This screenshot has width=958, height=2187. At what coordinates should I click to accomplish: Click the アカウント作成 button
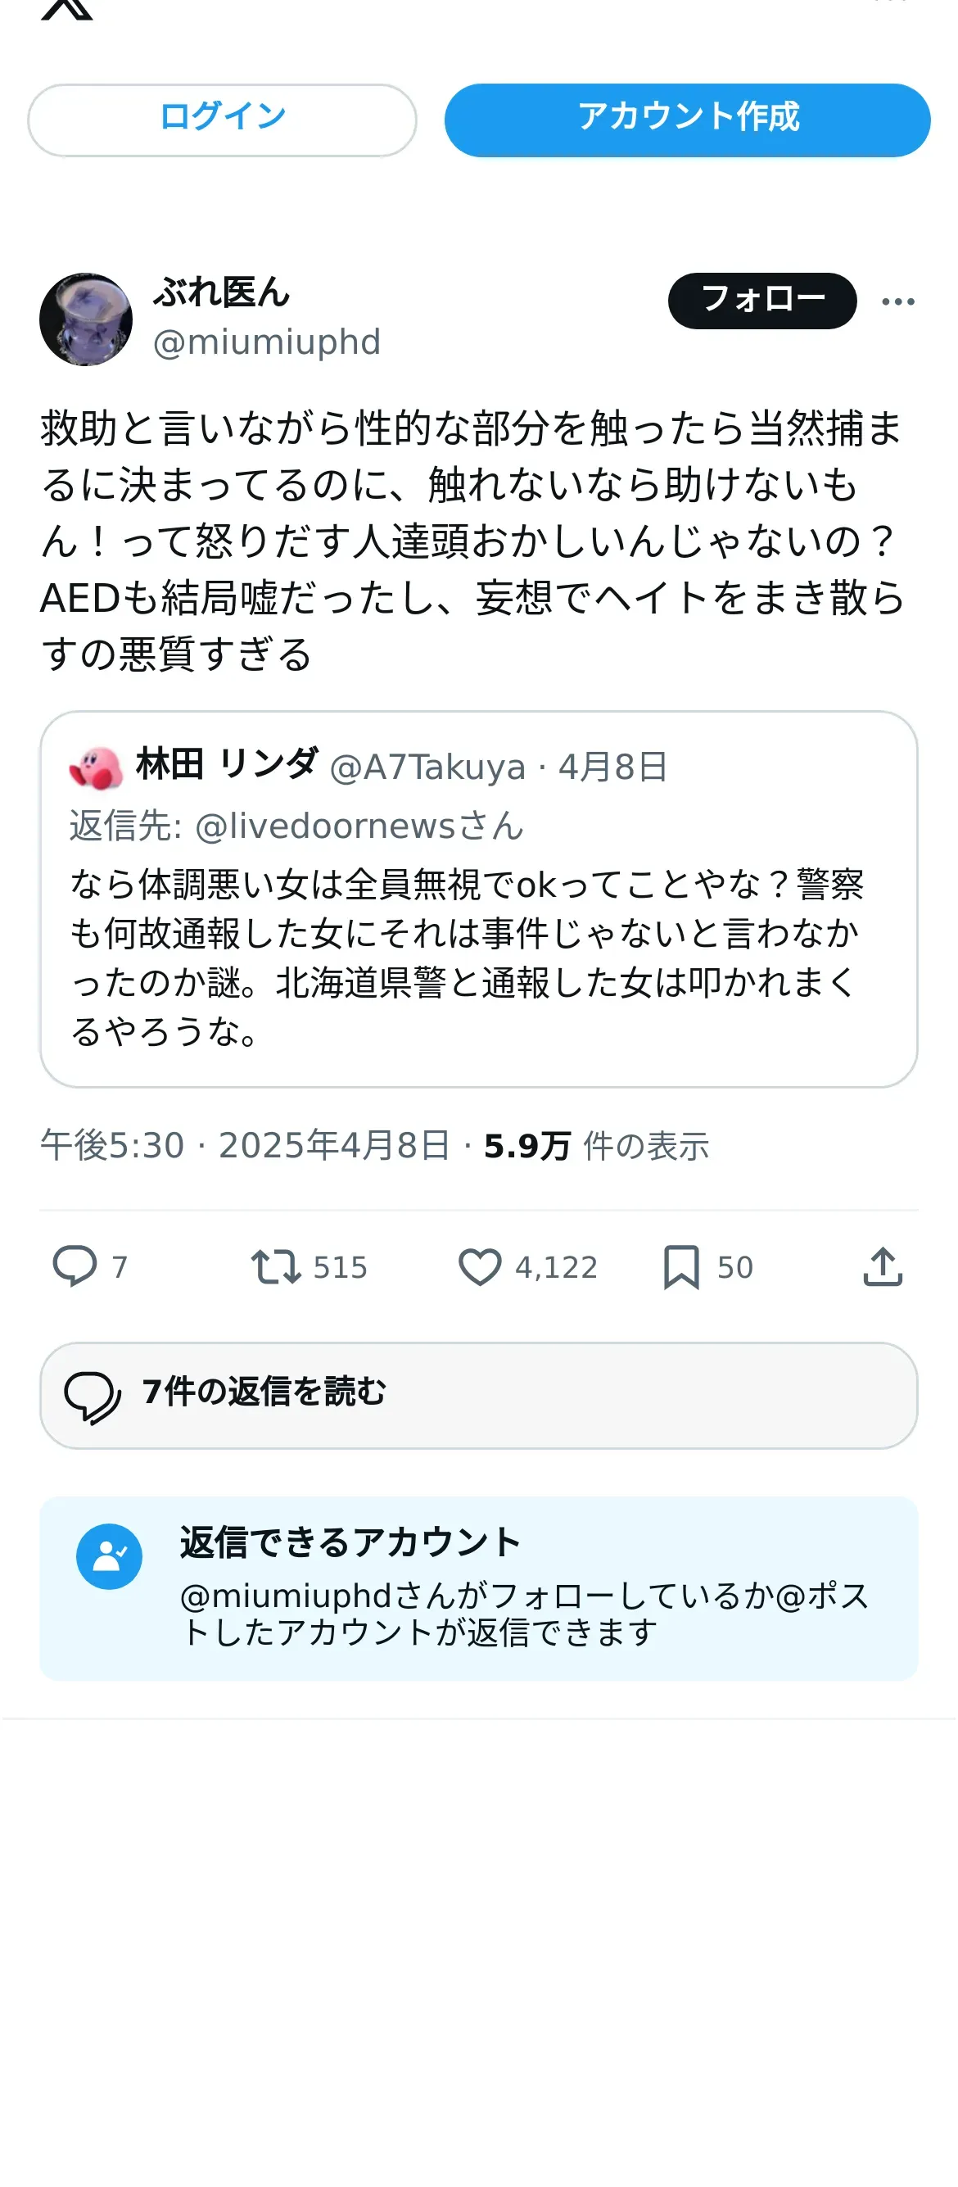[687, 120]
